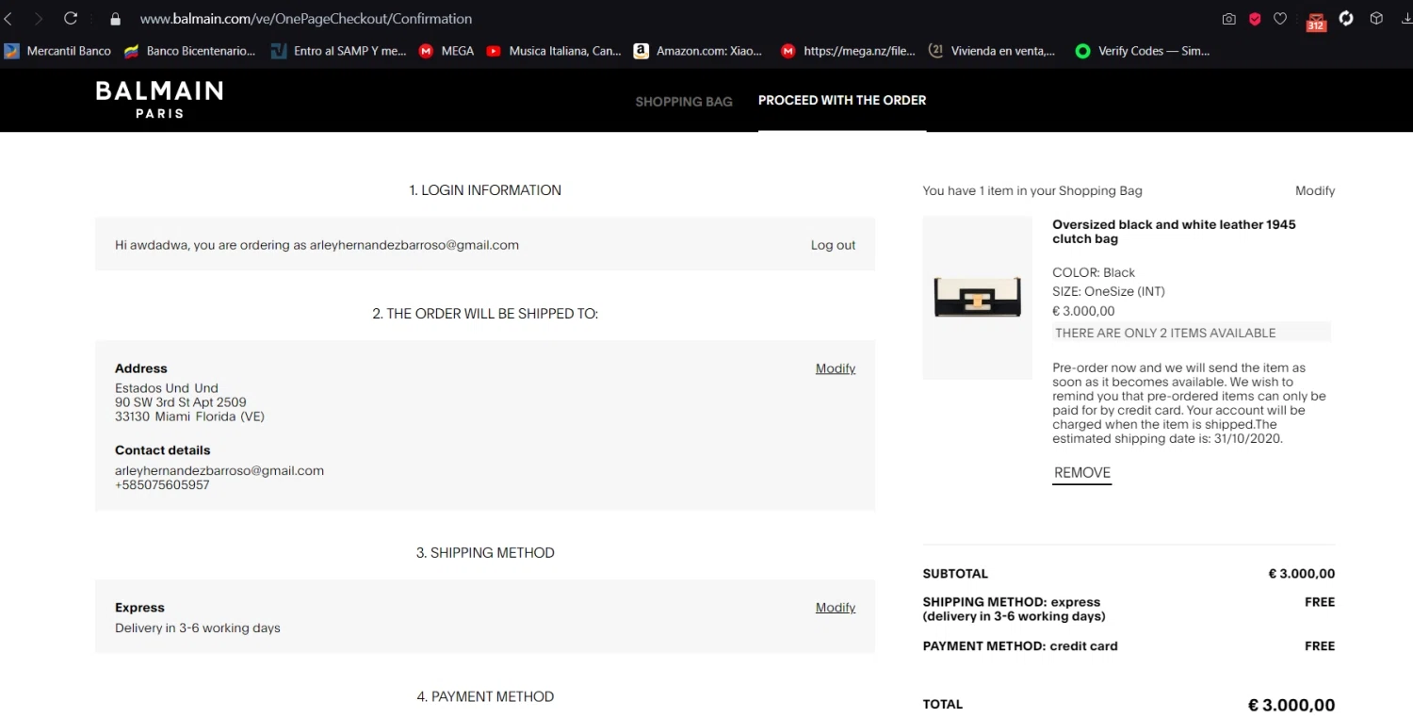Click the 'SIZE: OneSize (INT)' line
Screen dimensions: 1413x718
[x=1109, y=291]
